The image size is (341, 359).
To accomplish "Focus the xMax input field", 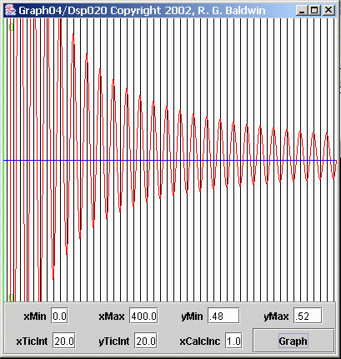I will click(143, 316).
